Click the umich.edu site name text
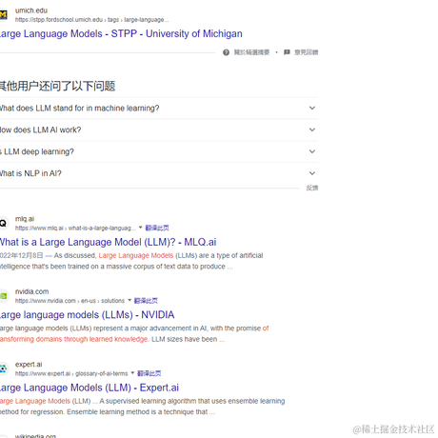The image size is (438, 438). (31, 10)
